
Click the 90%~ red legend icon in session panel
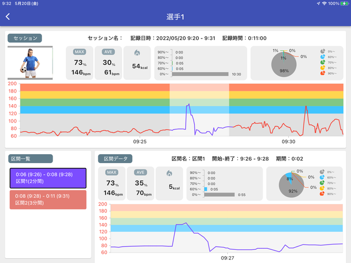(x=322, y=74)
